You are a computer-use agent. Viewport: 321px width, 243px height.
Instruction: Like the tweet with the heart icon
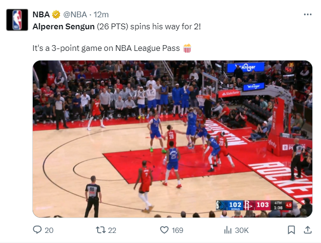point(164,230)
